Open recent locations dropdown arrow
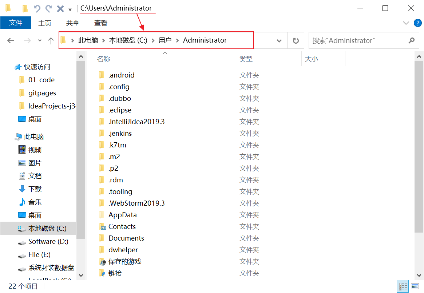 tap(40, 41)
